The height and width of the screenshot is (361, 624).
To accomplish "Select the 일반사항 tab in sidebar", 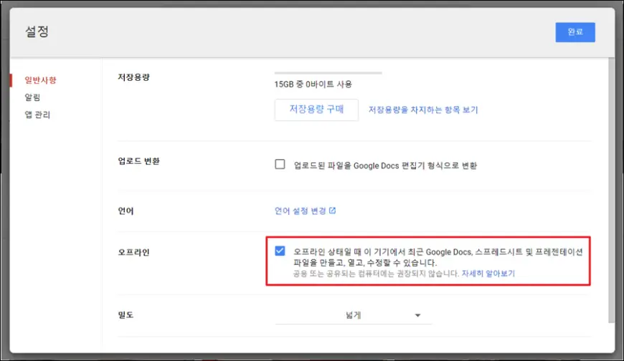I will click(x=41, y=80).
